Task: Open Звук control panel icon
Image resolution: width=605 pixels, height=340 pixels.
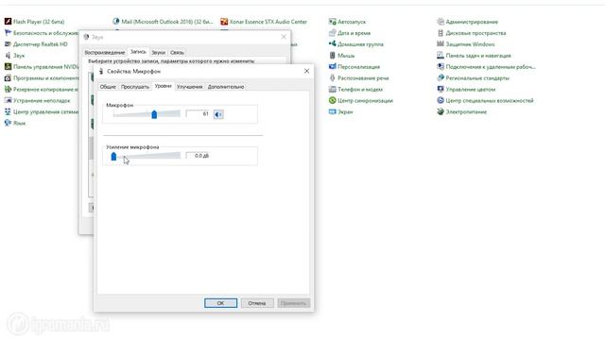Action: 8,55
